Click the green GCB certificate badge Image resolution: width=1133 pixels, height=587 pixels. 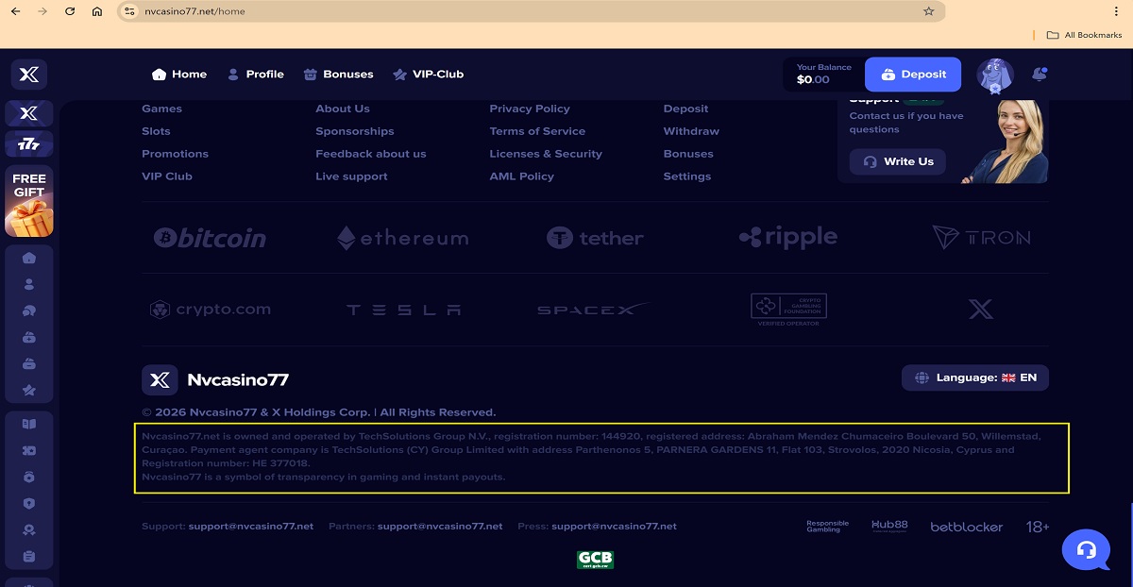[595, 560]
